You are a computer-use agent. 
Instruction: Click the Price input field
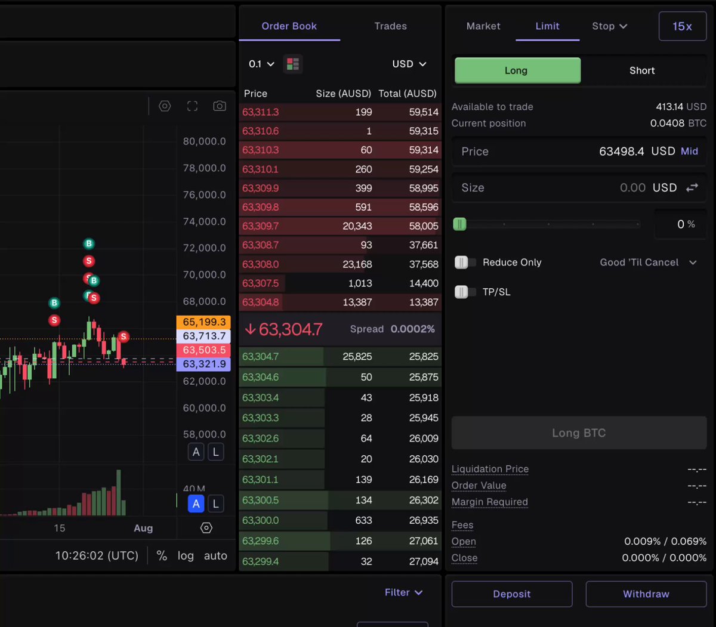(x=579, y=152)
